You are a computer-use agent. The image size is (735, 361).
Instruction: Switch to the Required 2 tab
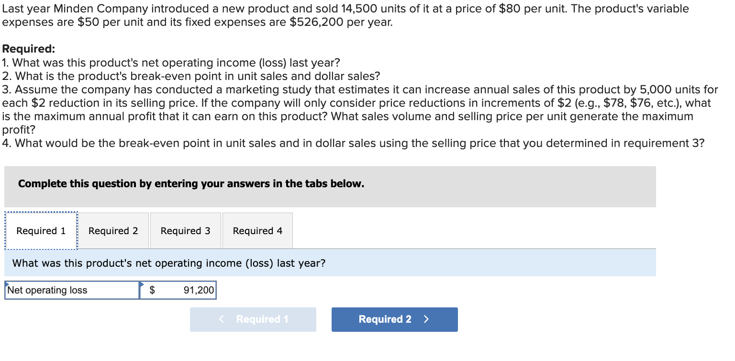coord(113,231)
